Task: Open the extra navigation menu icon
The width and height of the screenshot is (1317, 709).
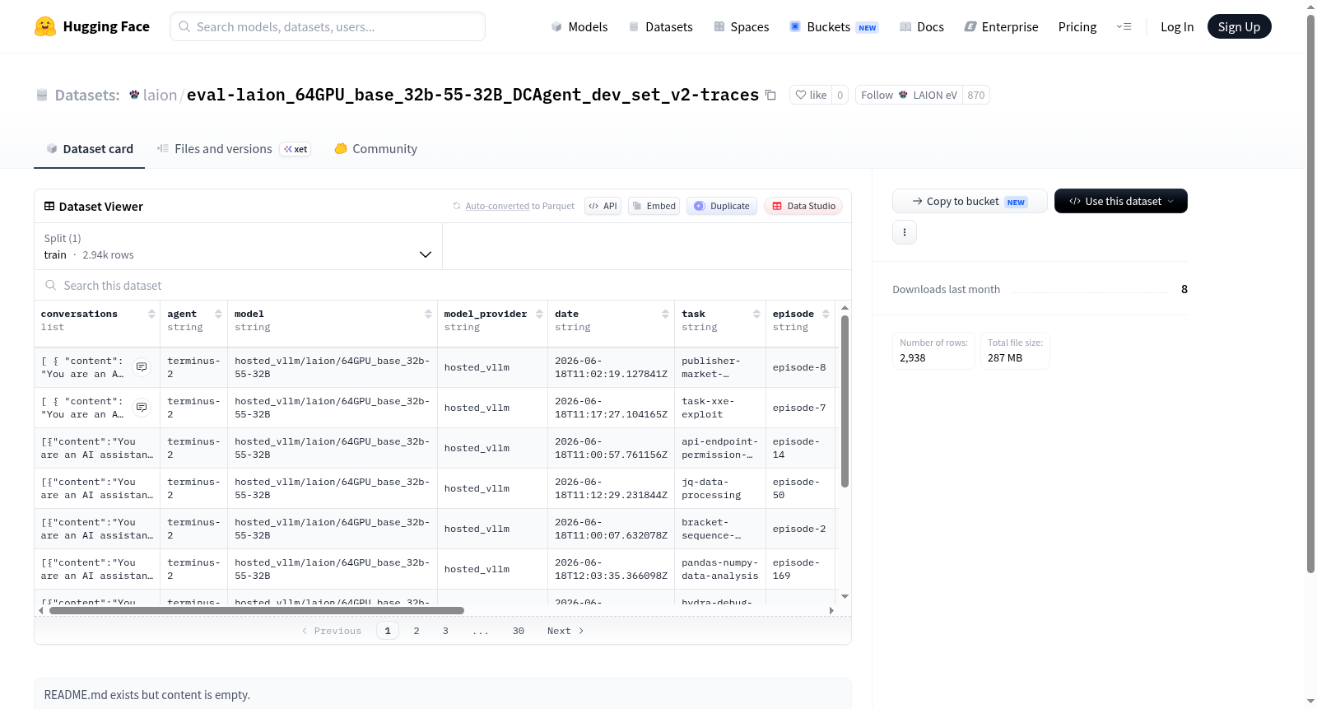Action: [x=1124, y=26]
